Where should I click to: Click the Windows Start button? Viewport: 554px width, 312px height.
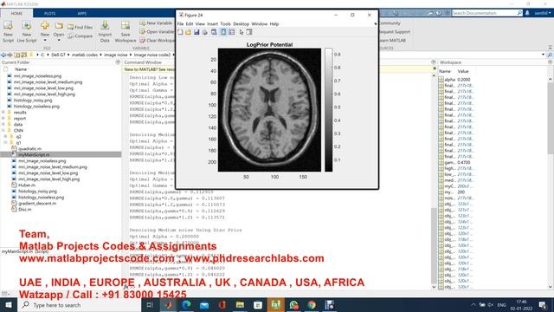[9, 305]
